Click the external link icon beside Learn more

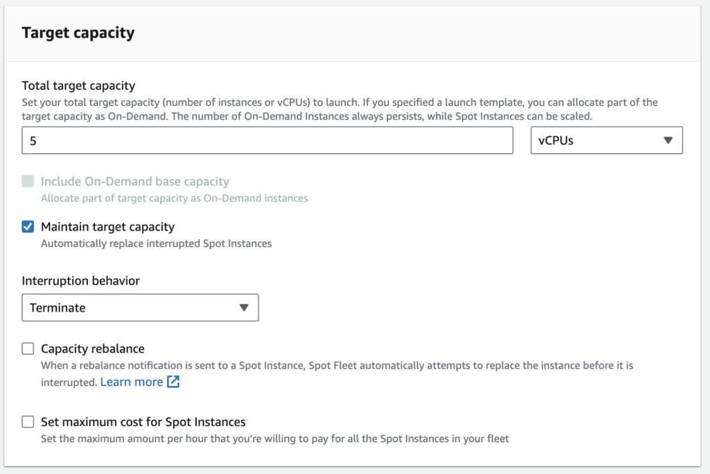[x=173, y=382]
